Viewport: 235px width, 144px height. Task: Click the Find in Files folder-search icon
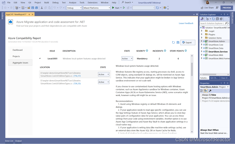click(165, 8)
